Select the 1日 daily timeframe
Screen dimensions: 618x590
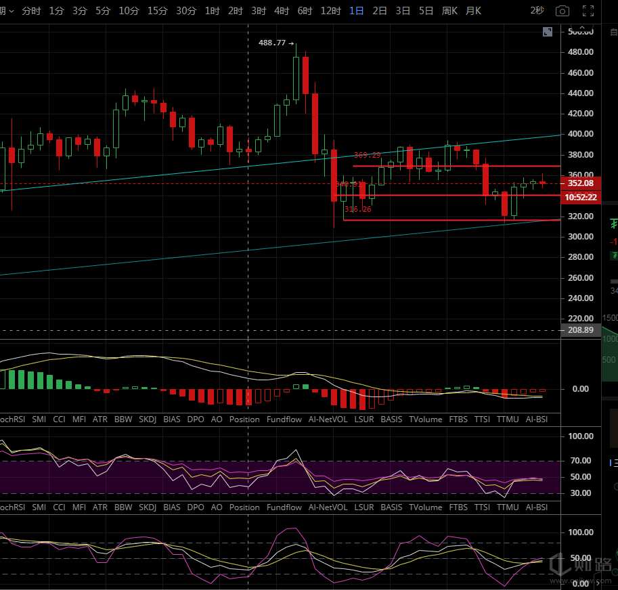tap(356, 11)
